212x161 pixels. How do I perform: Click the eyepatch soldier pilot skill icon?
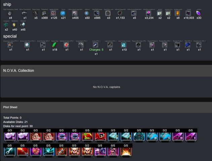tap(113, 152)
